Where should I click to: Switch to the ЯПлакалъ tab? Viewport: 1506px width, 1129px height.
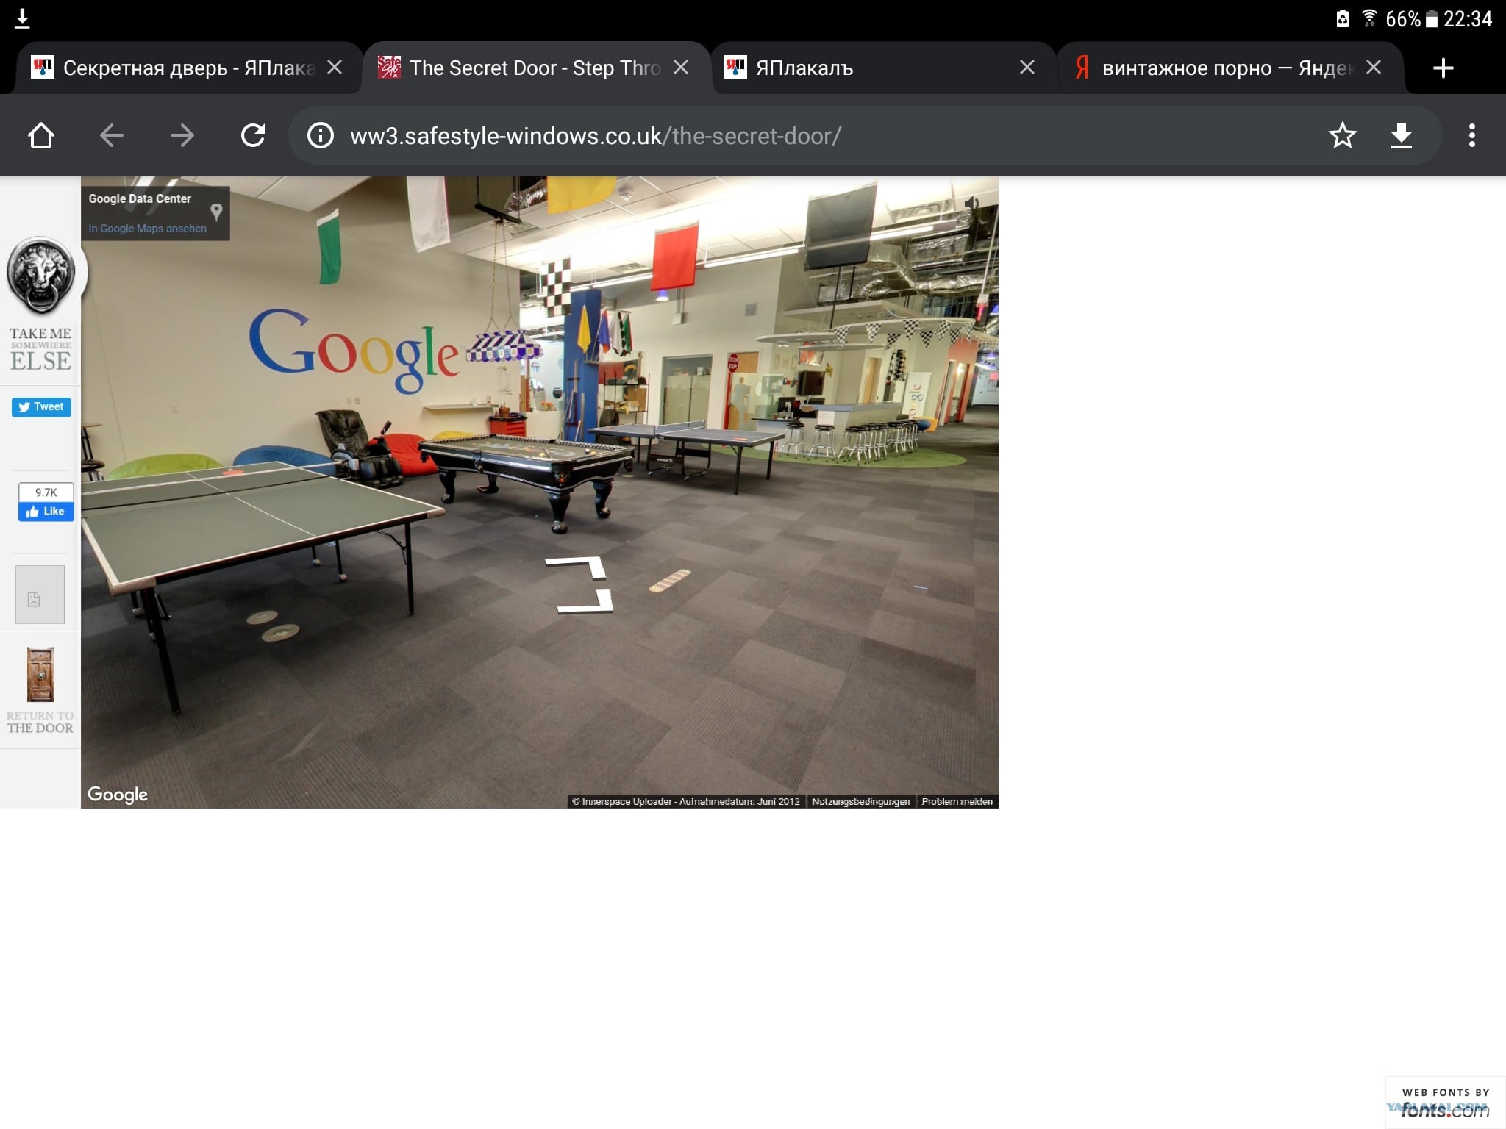click(882, 68)
